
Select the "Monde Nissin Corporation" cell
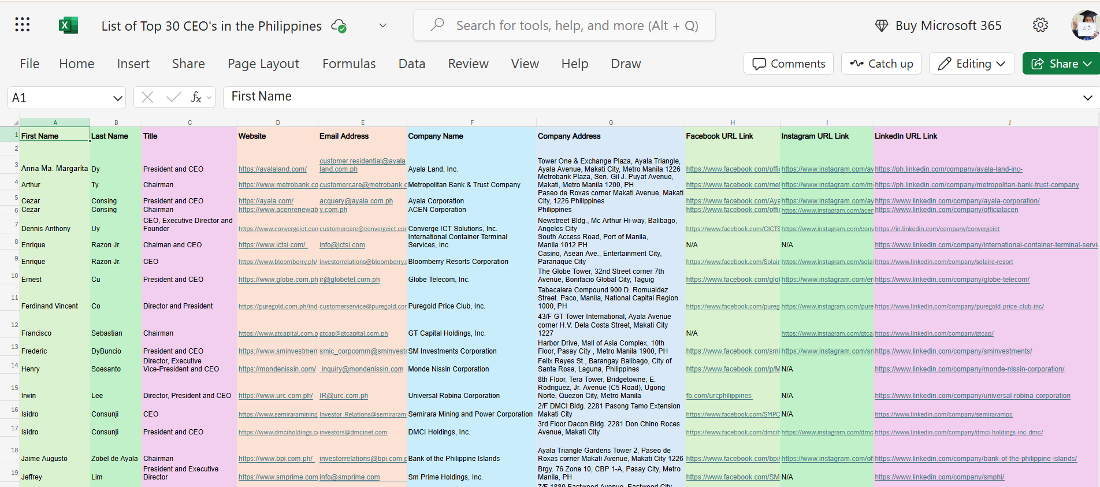tap(472, 366)
